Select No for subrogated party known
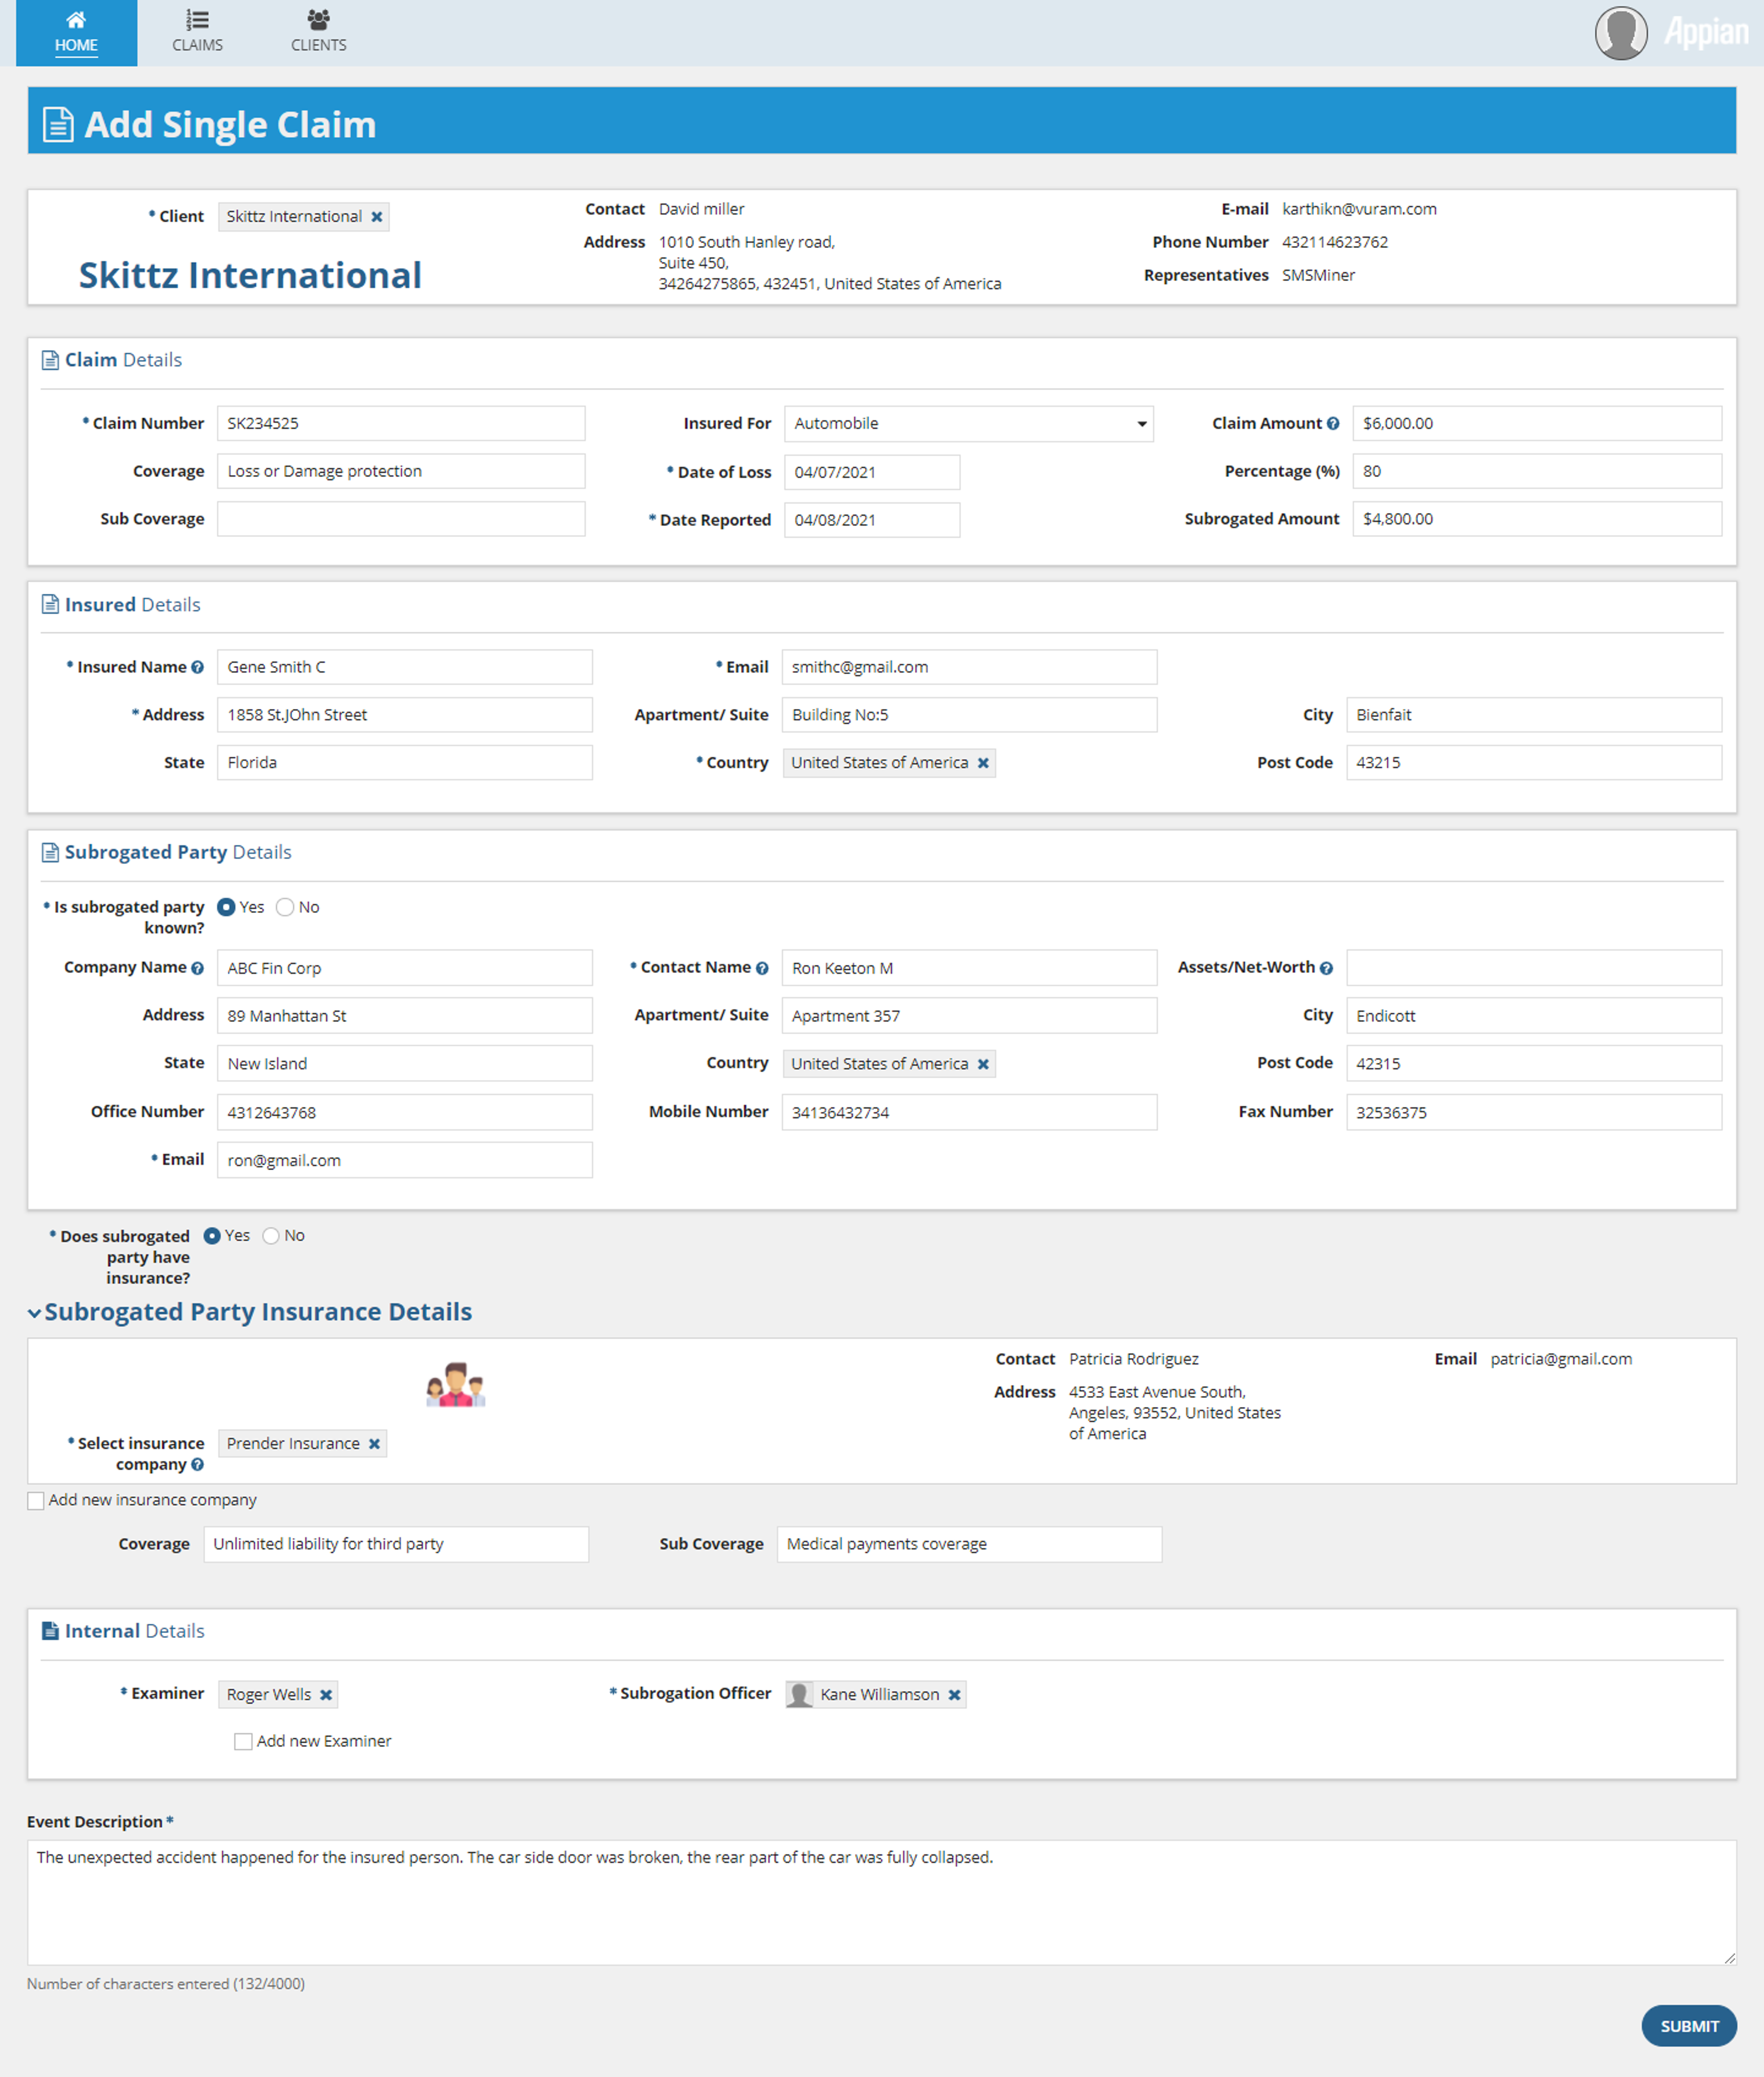1764x2077 pixels. tap(285, 907)
